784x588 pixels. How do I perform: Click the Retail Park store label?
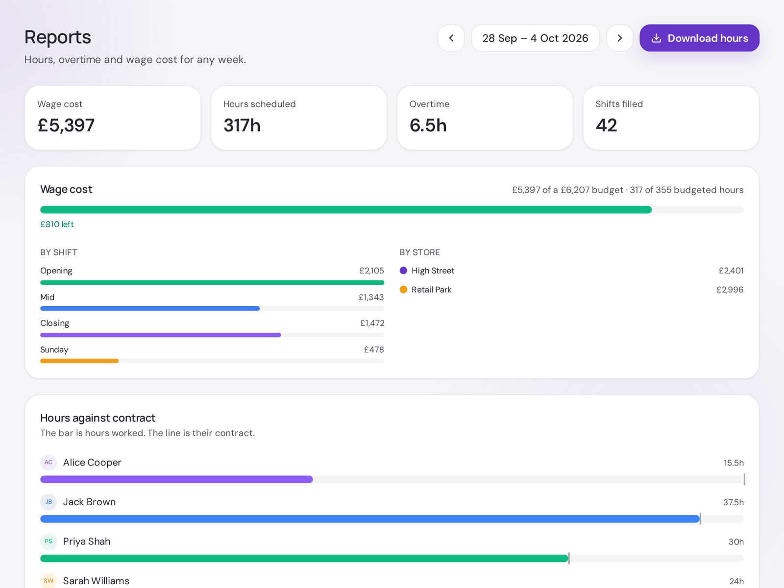(x=431, y=290)
